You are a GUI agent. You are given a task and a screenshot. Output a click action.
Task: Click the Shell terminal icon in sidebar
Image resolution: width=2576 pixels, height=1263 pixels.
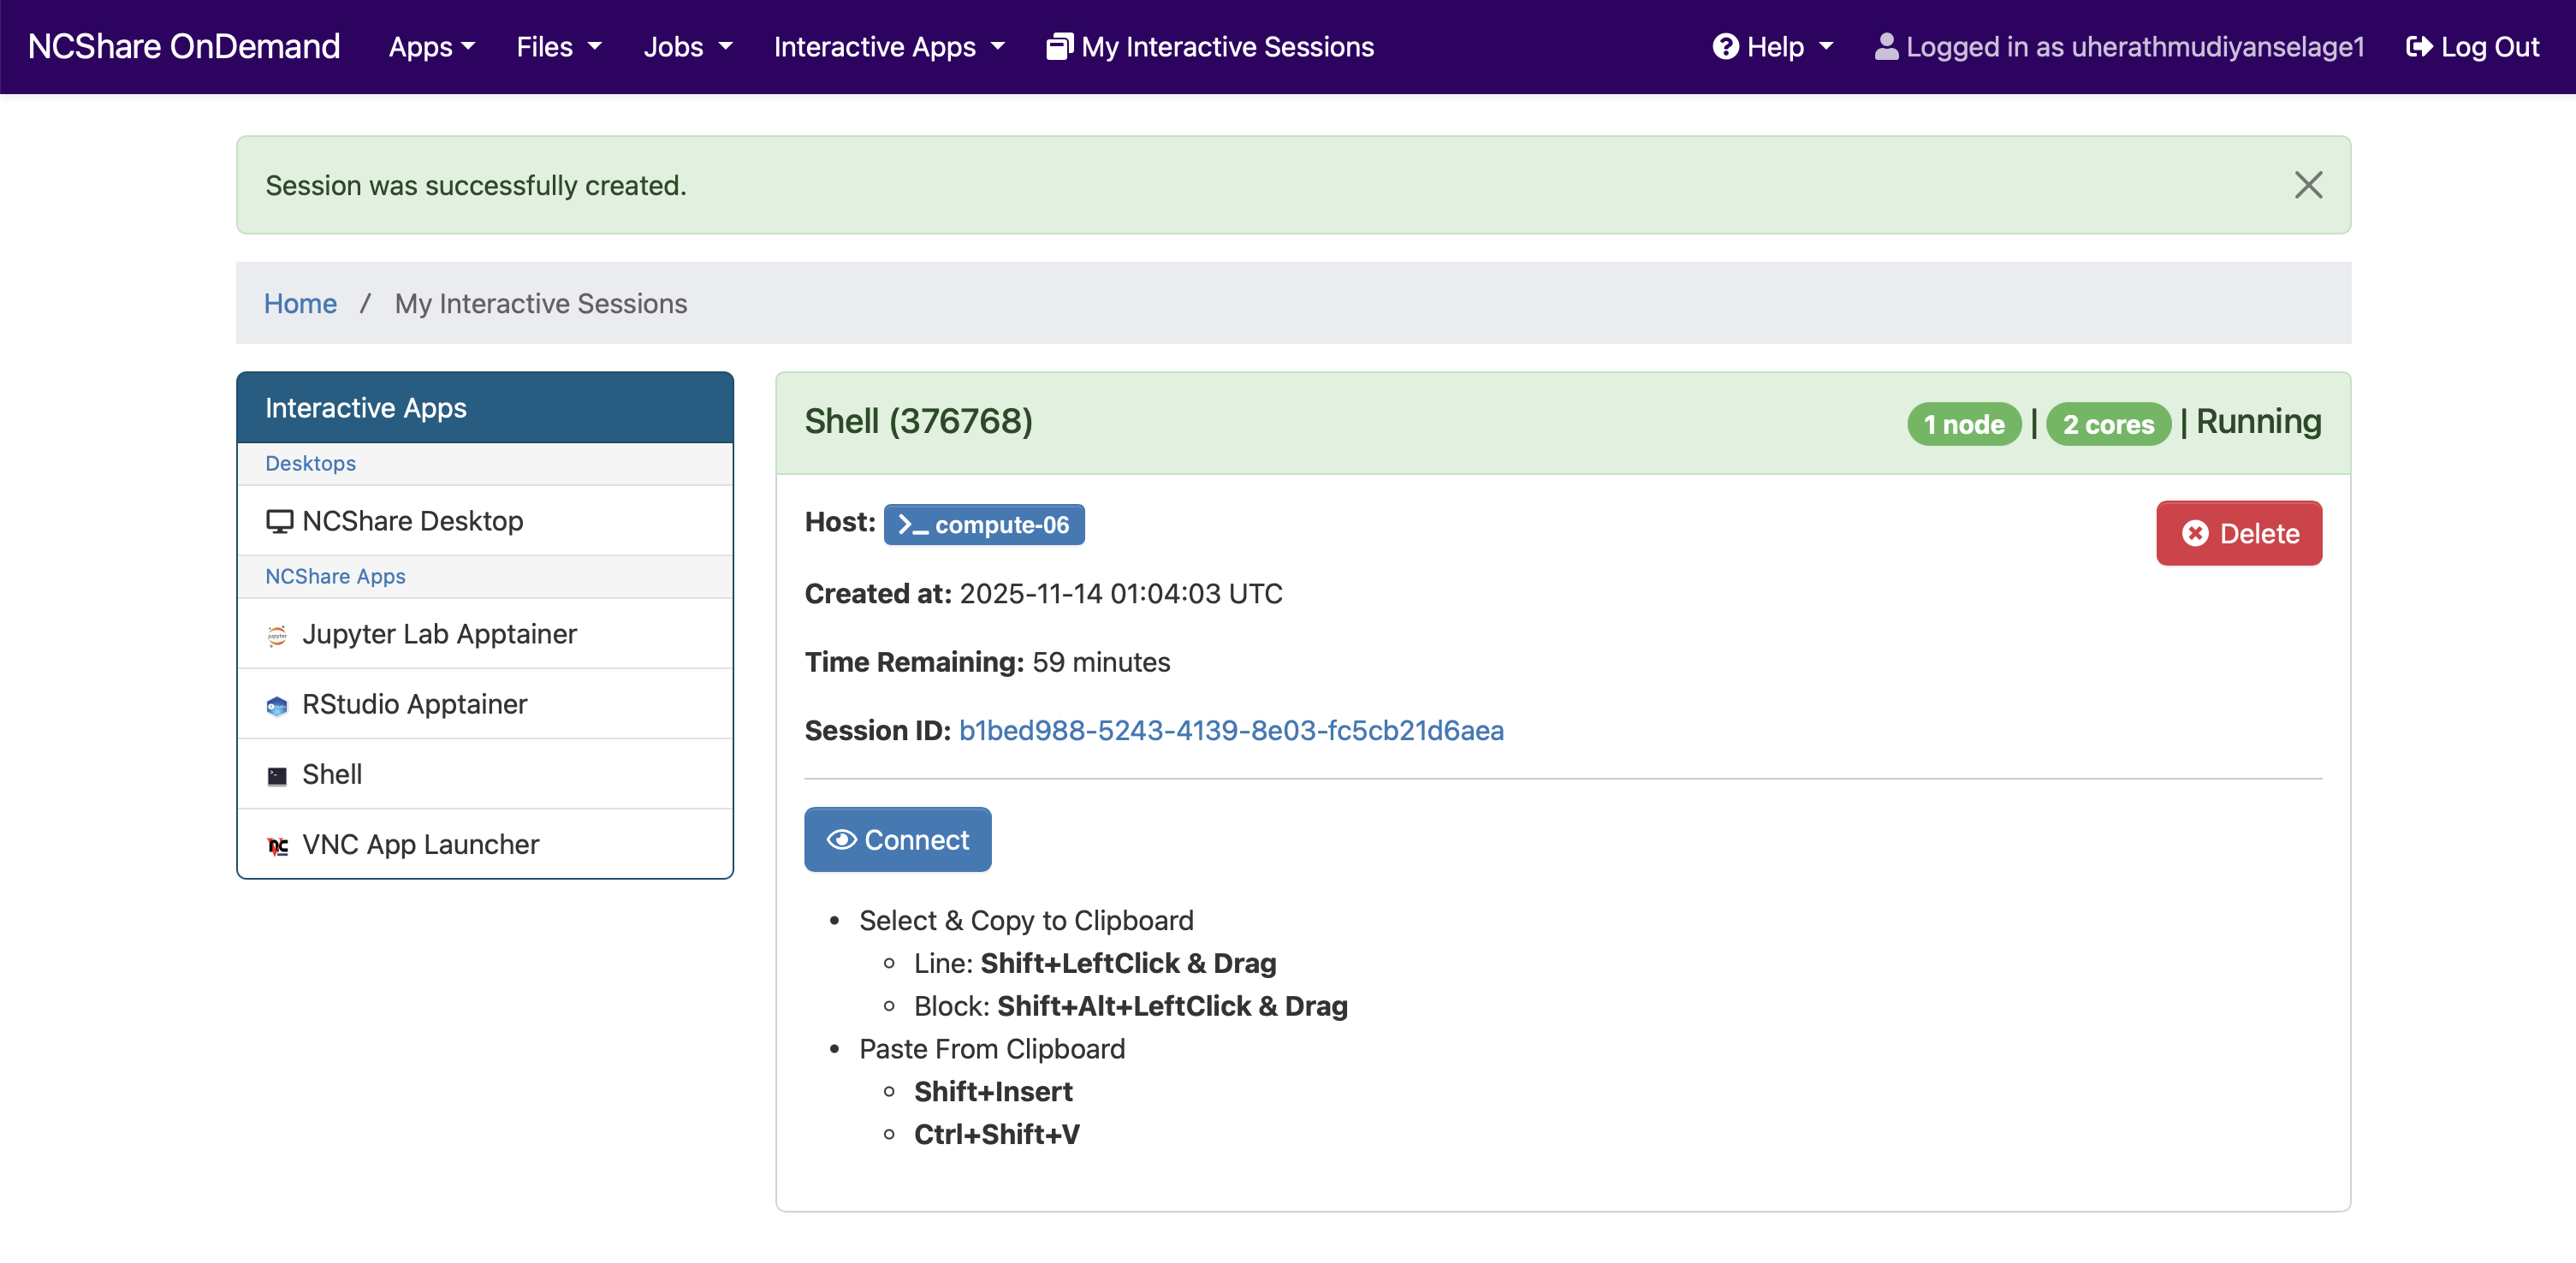(277, 775)
